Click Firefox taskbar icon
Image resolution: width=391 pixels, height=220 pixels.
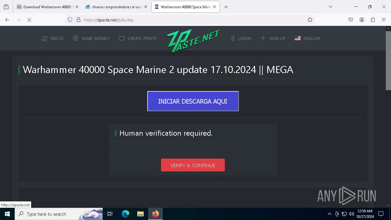coord(155,214)
